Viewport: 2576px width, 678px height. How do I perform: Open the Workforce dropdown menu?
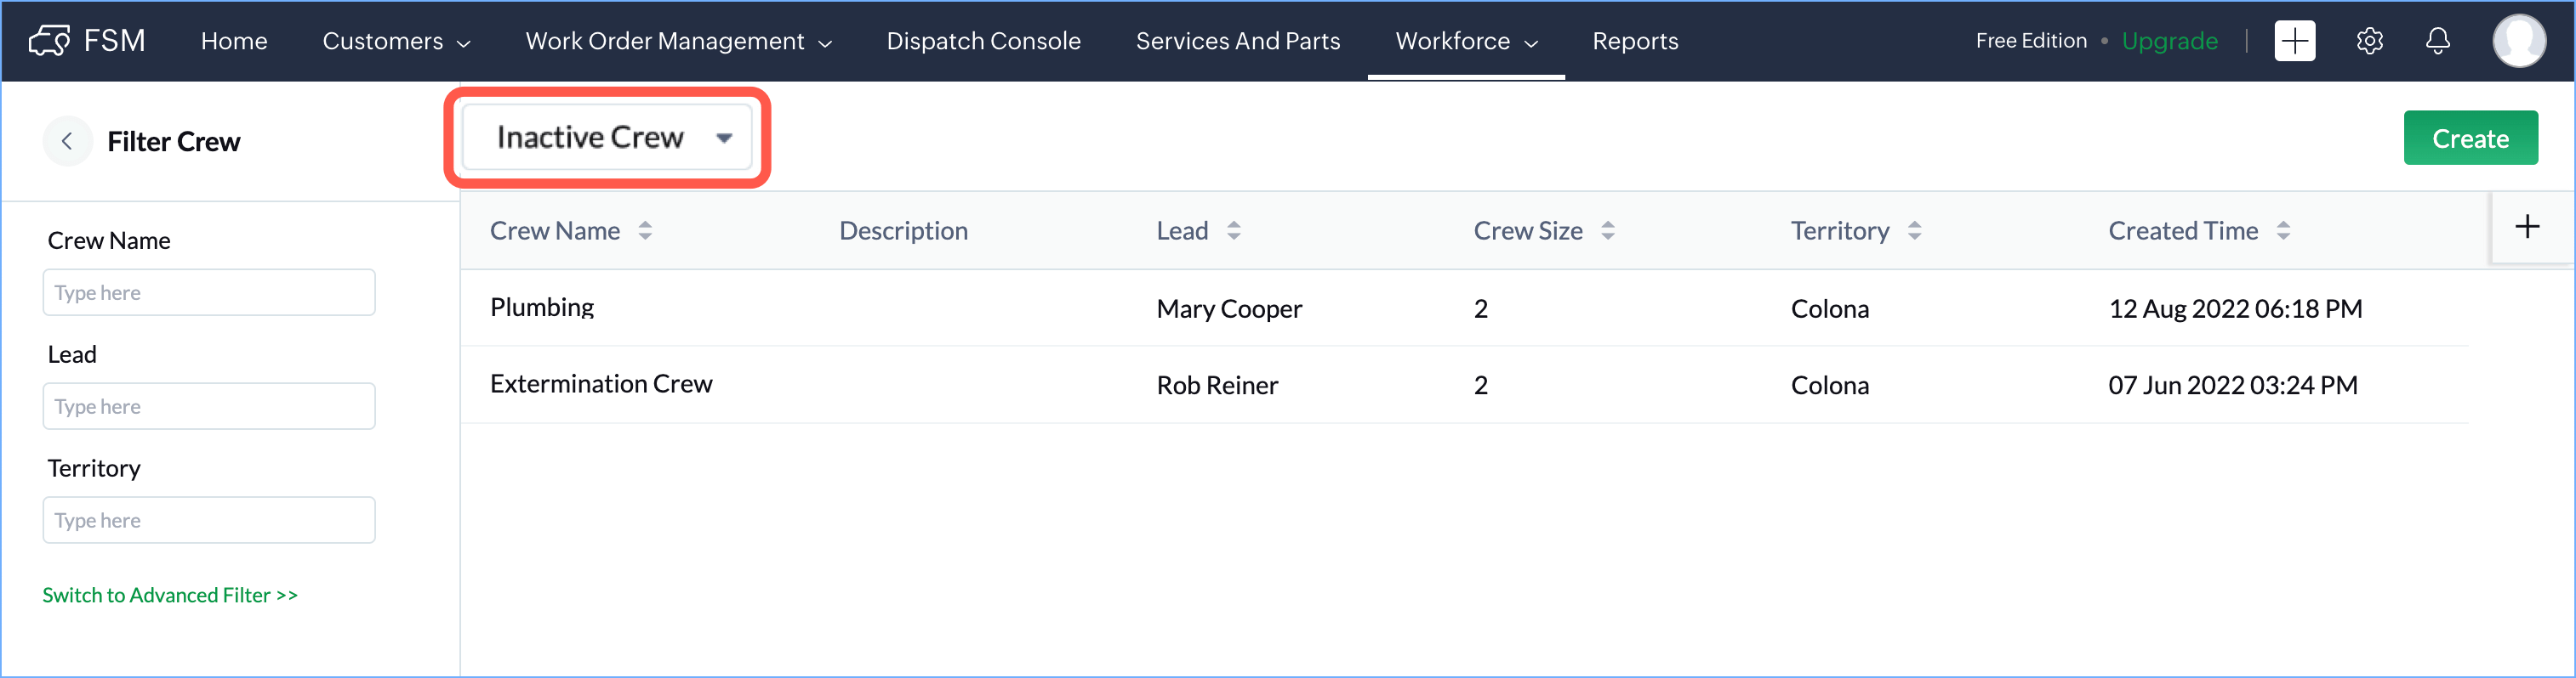[1465, 41]
